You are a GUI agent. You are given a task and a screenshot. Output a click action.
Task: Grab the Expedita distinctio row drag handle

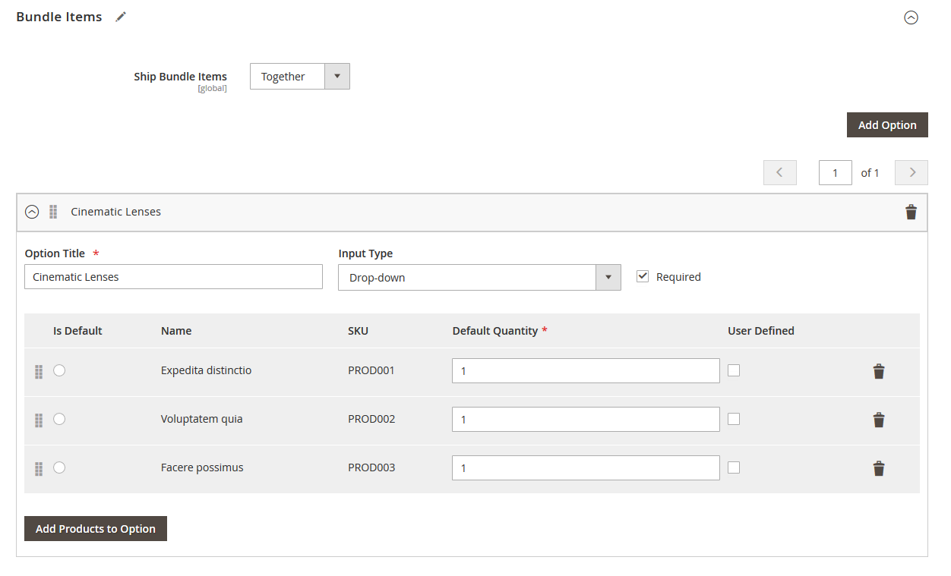(x=39, y=372)
